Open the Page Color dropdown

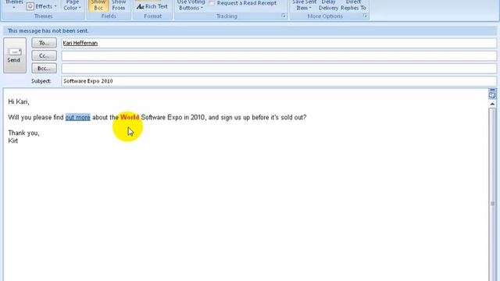click(73, 5)
